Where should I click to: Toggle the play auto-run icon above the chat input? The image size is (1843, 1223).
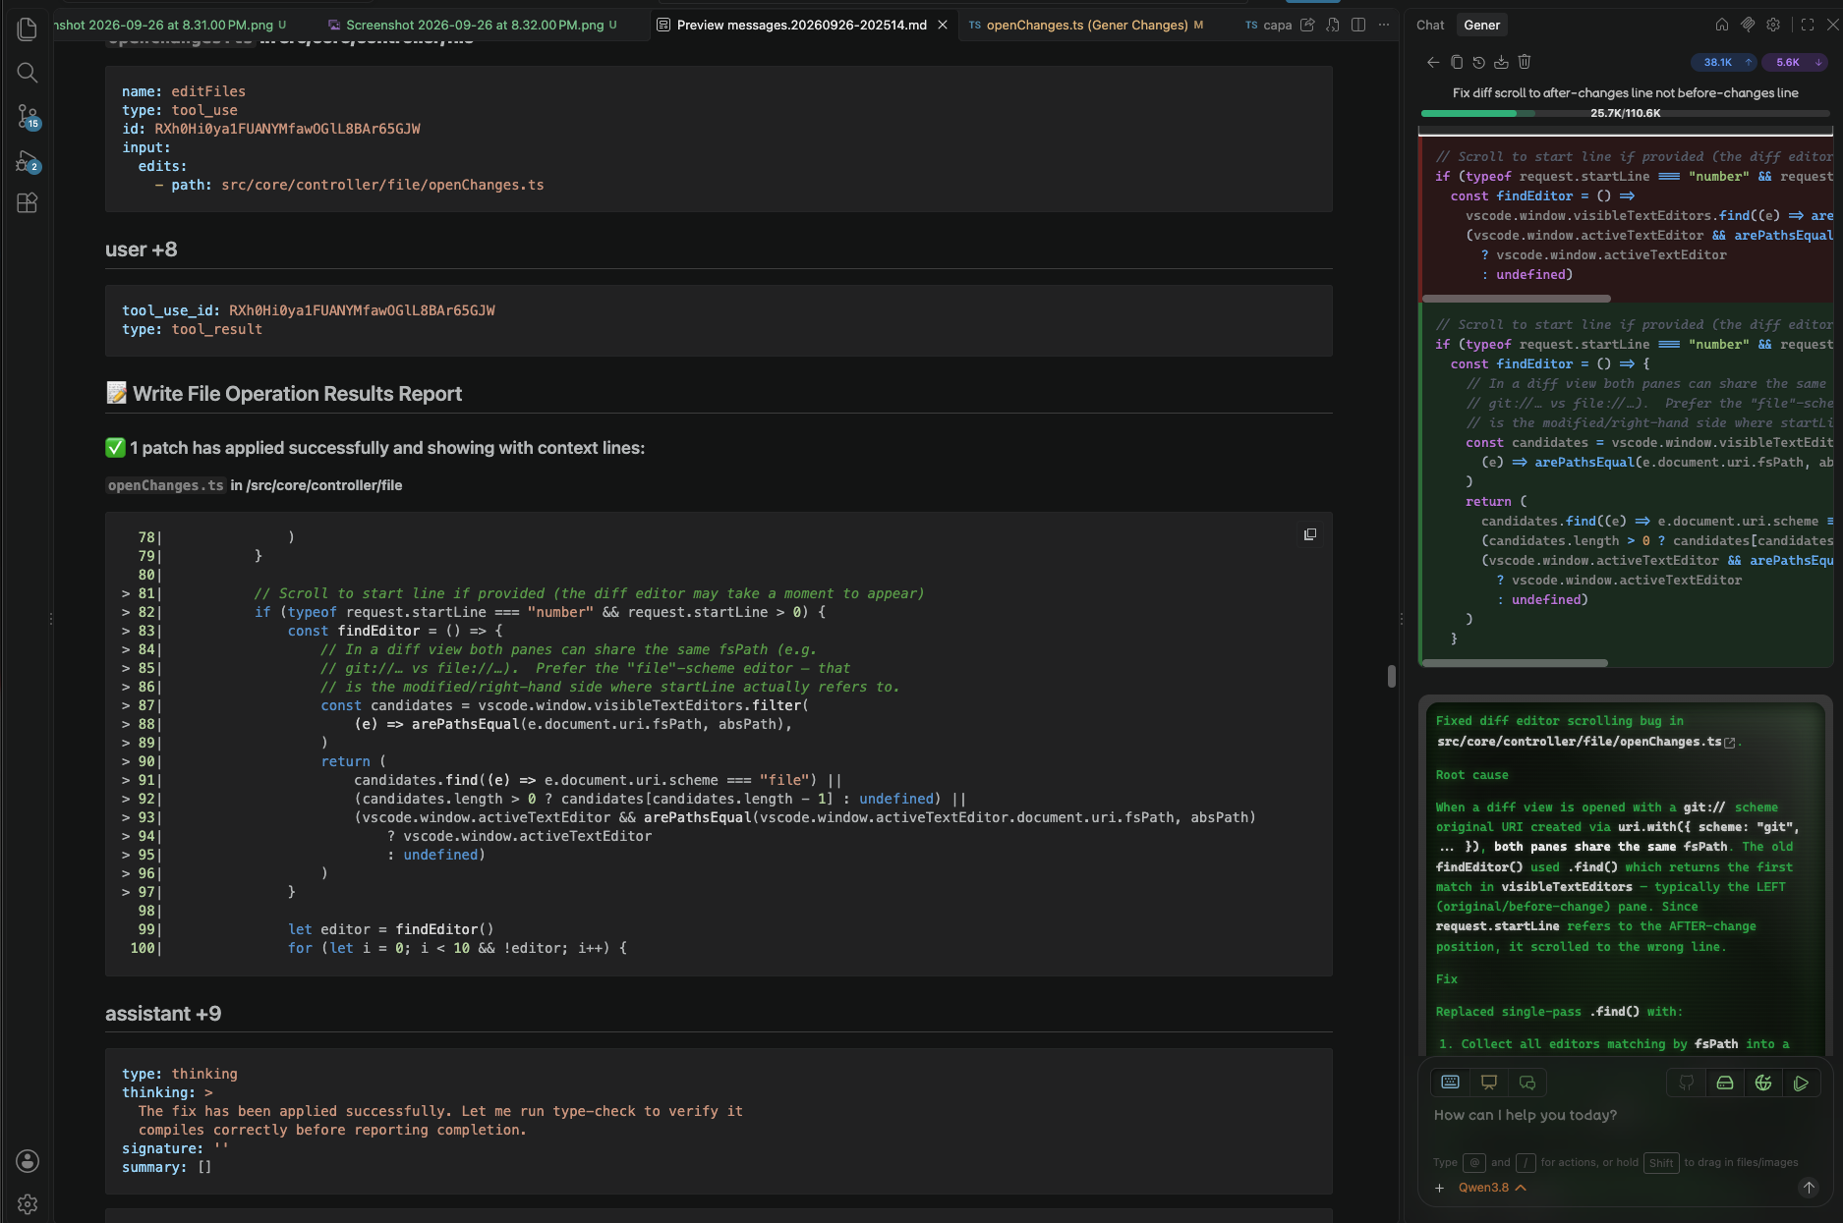(1801, 1082)
